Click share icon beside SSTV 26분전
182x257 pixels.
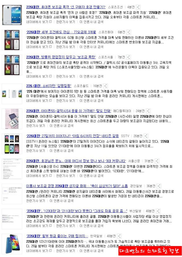(146, 136)
